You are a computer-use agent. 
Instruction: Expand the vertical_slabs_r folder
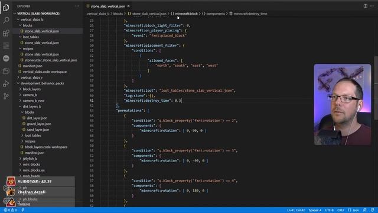point(31,78)
